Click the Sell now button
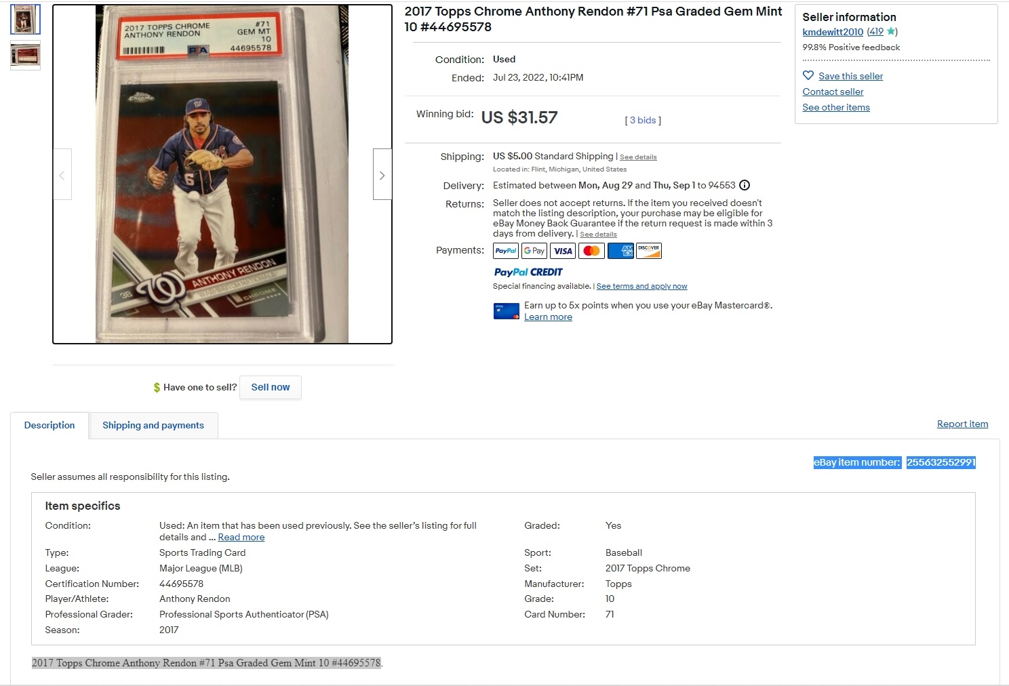The image size is (1009, 686). [271, 387]
